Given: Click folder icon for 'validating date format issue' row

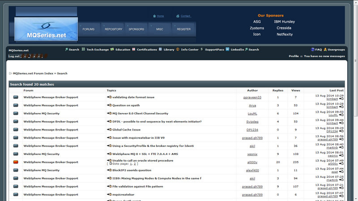Looking at the screenshot, I should 16,97.
